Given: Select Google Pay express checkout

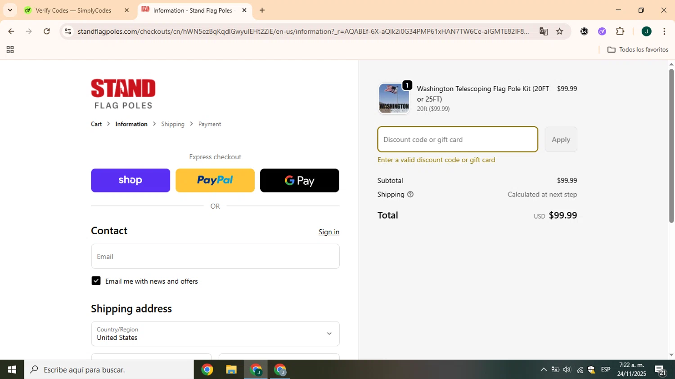Looking at the screenshot, I should (x=300, y=180).
